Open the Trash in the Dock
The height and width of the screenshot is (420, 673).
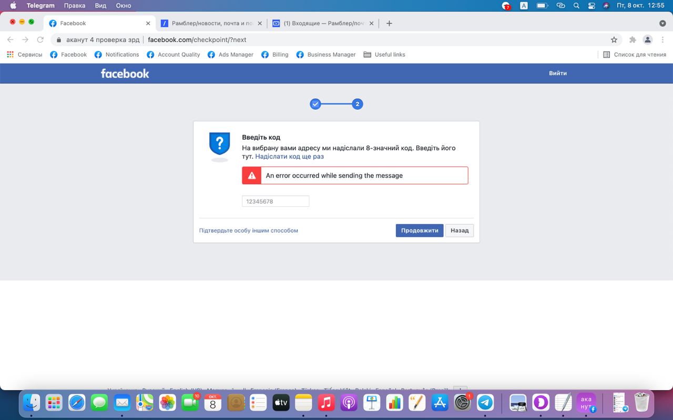point(642,403)
